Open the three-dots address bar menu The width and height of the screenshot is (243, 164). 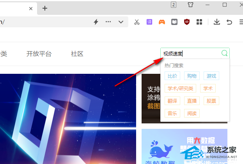click(x=108, y=22)
